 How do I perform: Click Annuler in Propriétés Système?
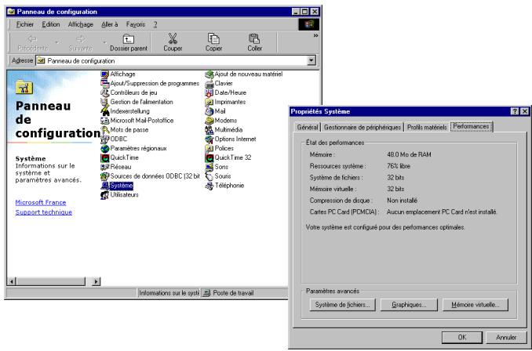[506, 338]
